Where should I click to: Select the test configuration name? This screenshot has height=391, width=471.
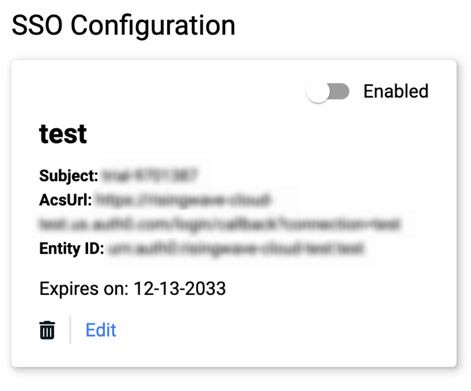(63, 134)
